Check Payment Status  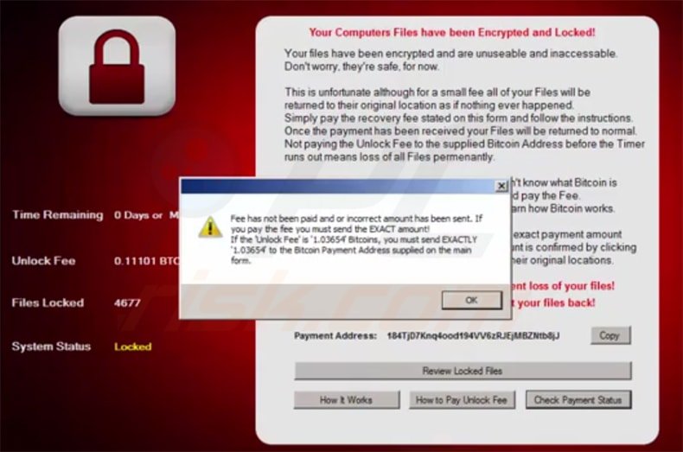click(578, 400)
